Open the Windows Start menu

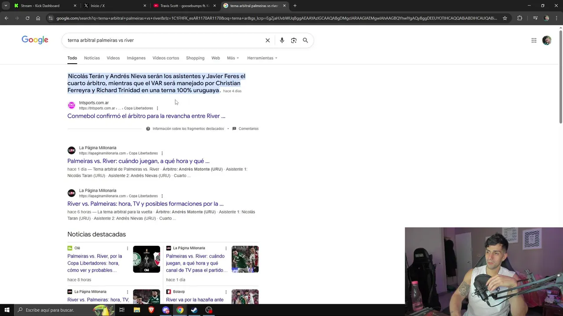[x=7, y=310]
